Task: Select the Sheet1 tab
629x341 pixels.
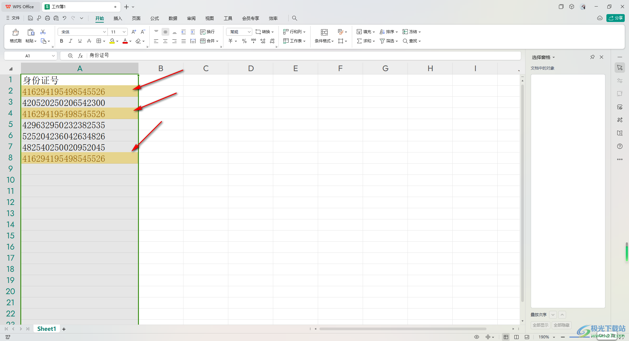Action: (x=47, y=329)
